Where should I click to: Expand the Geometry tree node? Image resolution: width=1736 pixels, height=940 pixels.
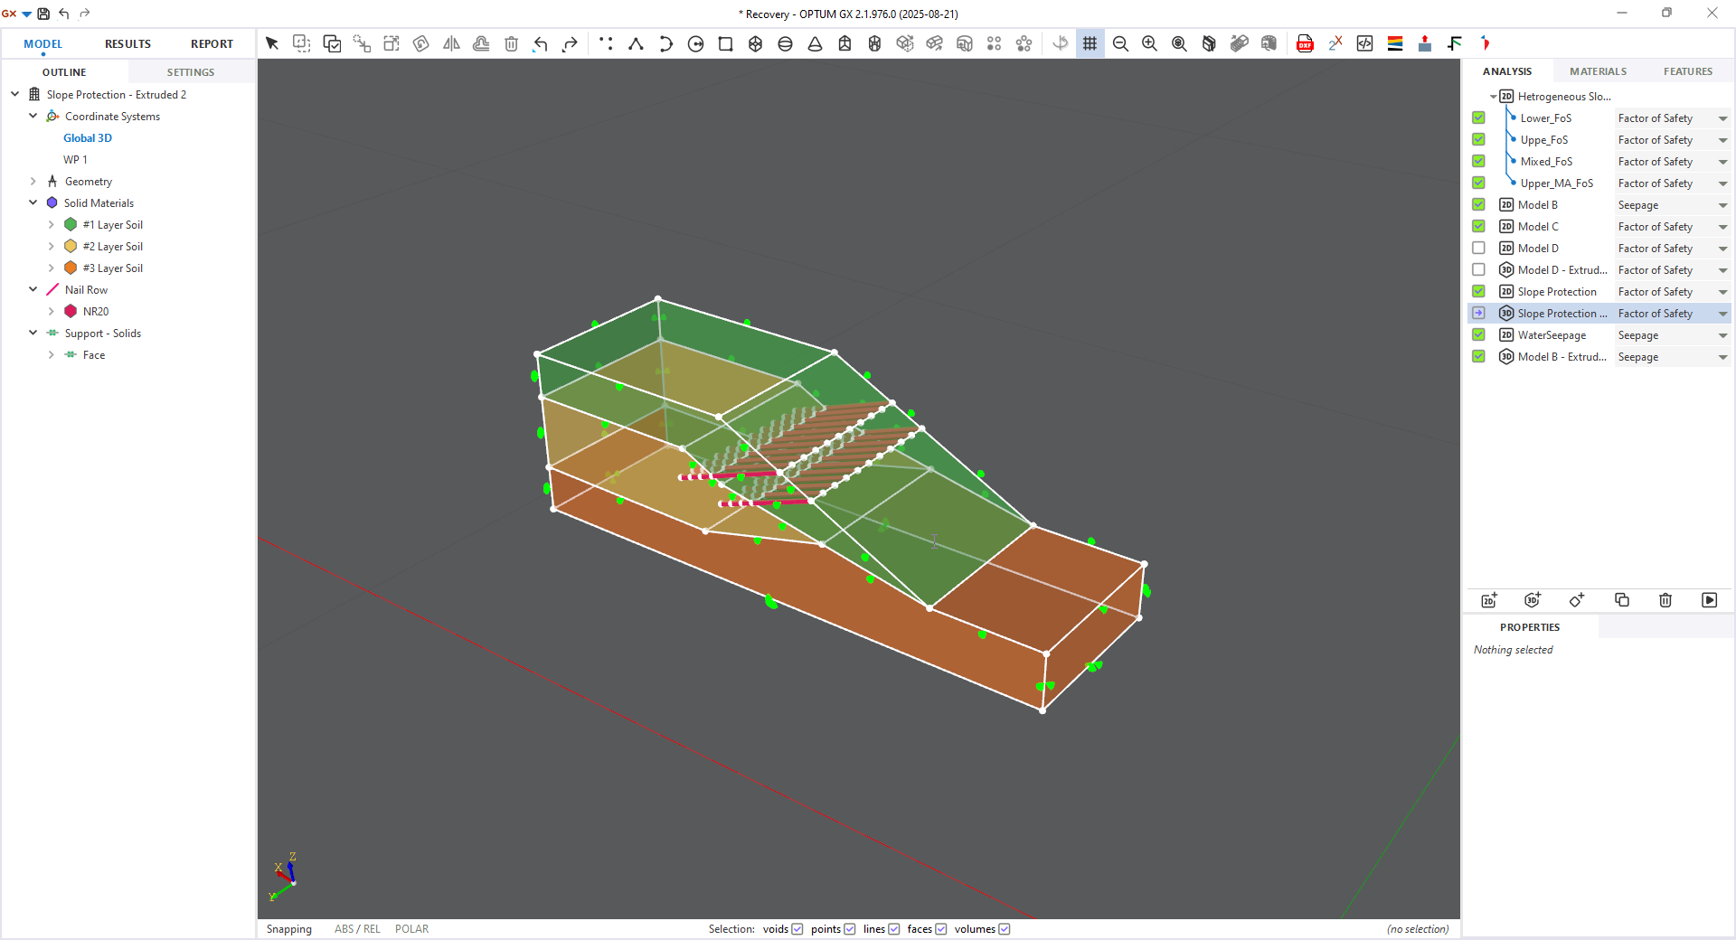coord(33,182)
